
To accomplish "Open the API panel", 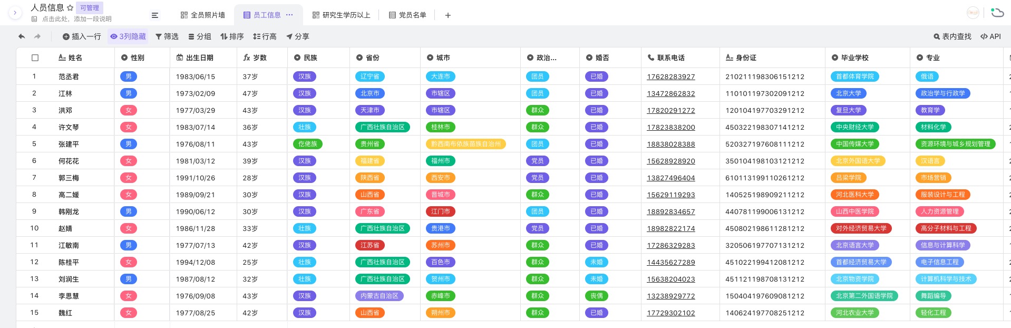I will tap(990, 36).
